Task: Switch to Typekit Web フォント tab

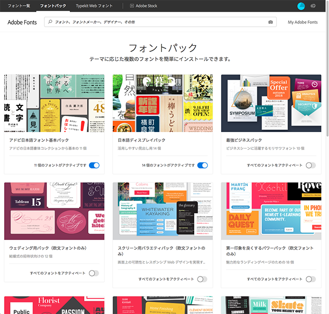Action: click(x=94, y=6)
